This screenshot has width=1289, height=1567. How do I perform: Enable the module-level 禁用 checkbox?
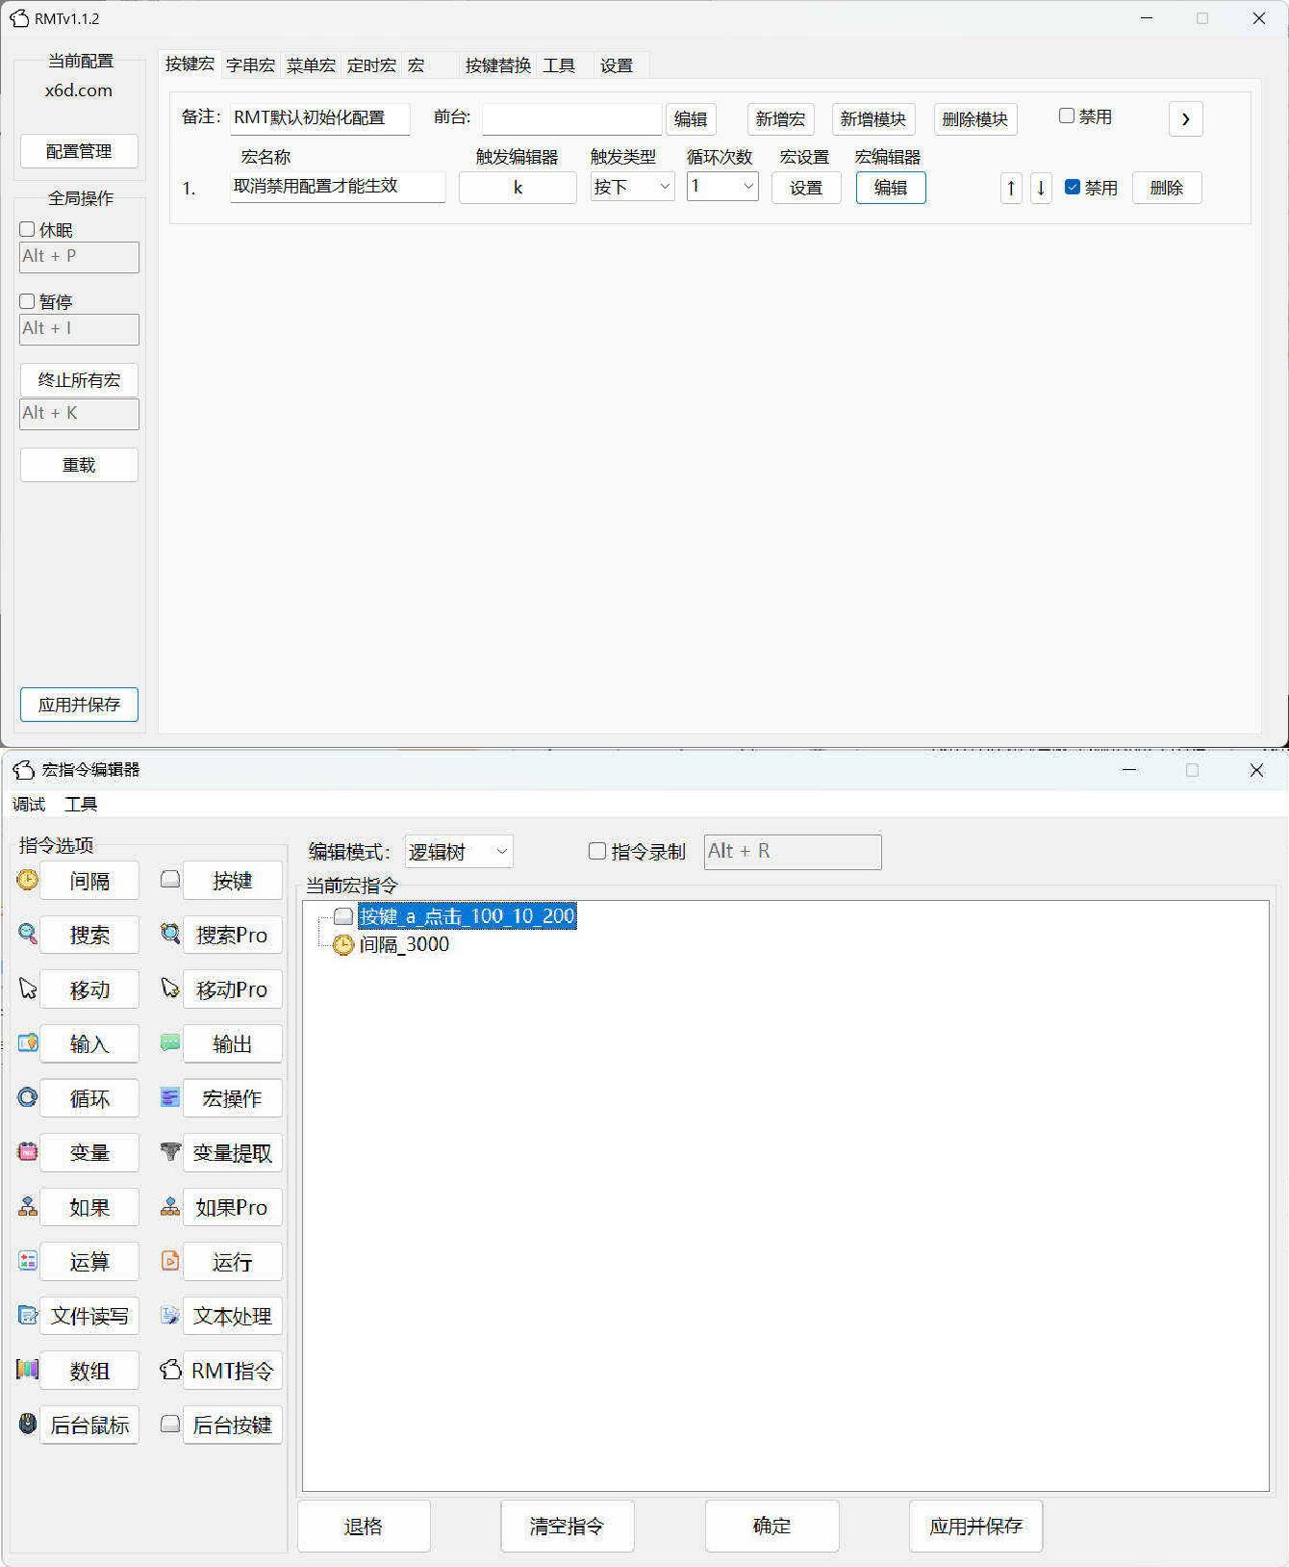[x=1066, y=116]
